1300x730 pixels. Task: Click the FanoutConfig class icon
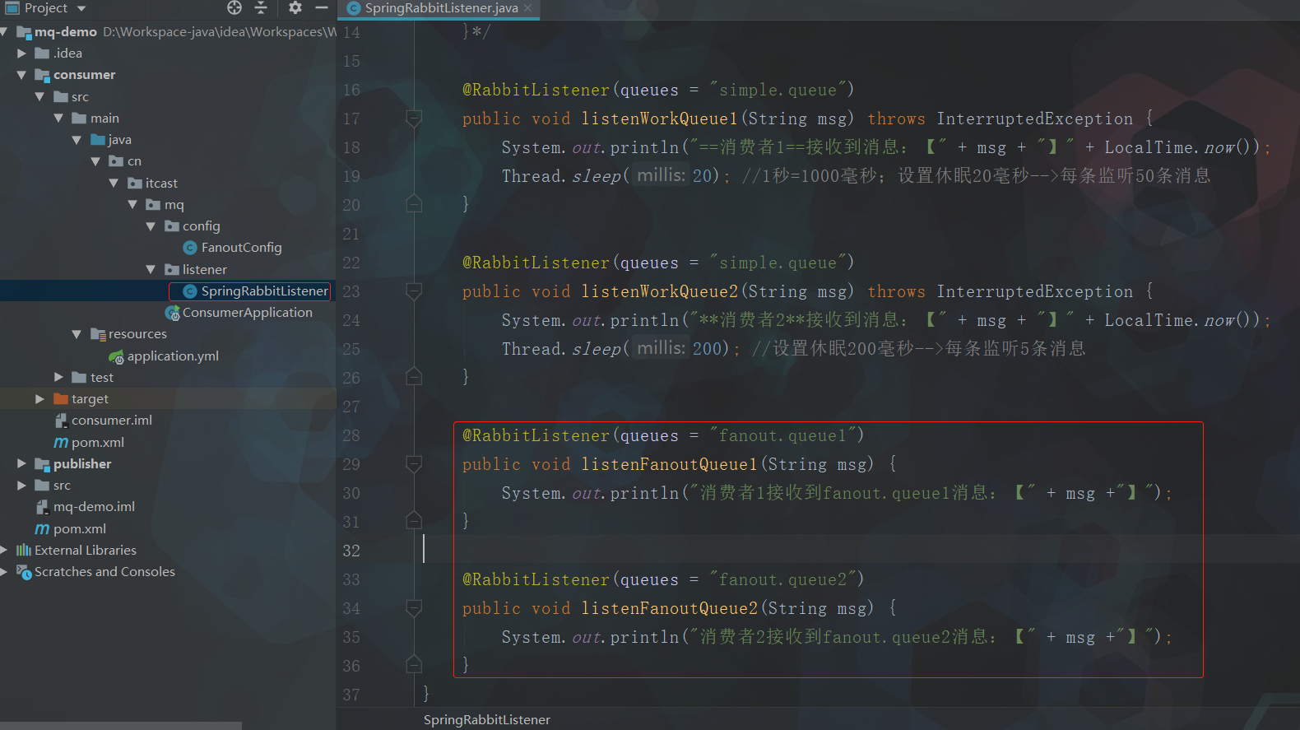coord(190,248)
